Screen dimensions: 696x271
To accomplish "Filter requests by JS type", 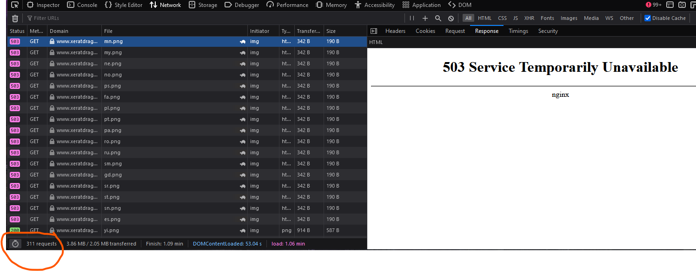I will (x=515, y=18).
